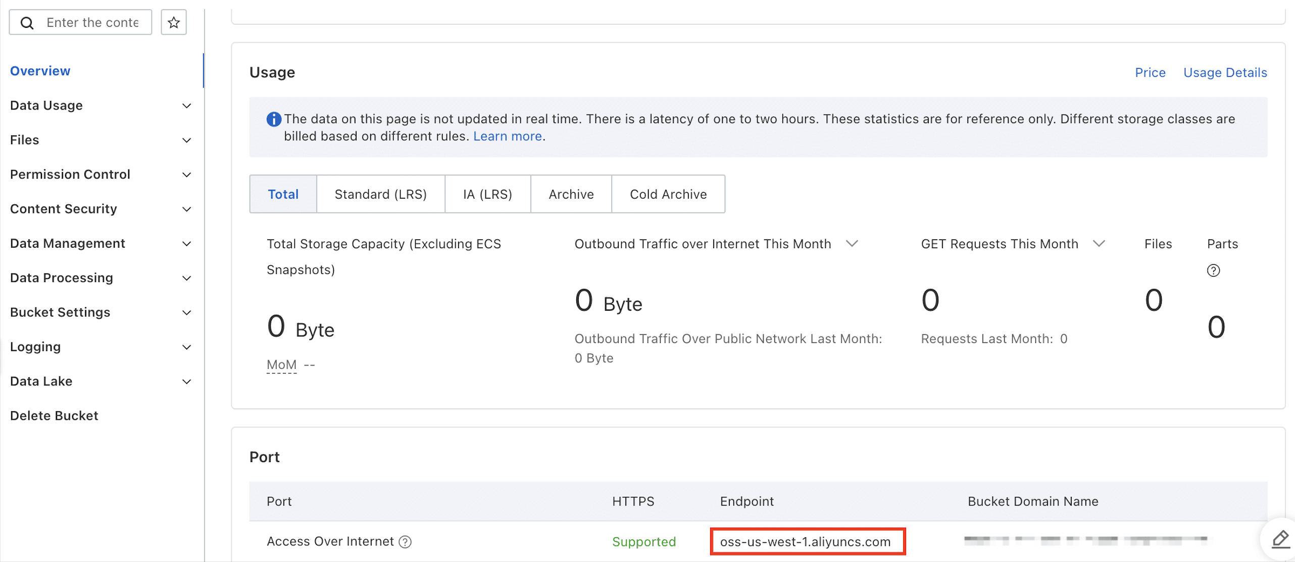Switch to the IA (LRS) tab
Viewport: 1295px width, 562px height.
click(x=487, y=194)
